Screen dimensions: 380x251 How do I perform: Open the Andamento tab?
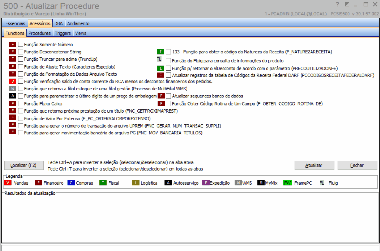click(78, 23)
